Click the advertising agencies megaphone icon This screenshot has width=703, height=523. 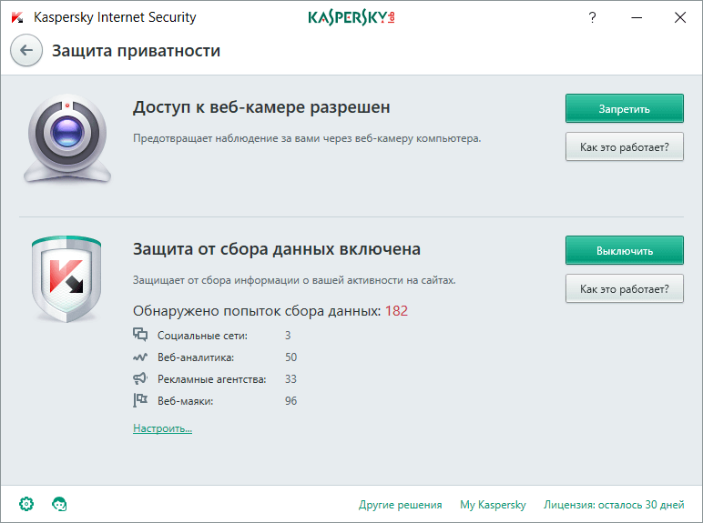(x=140, y=378)
